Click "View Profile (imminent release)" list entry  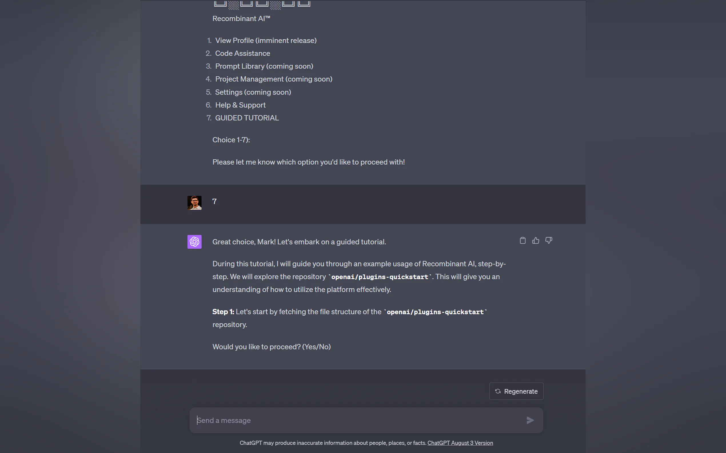(x=266, y=41)
